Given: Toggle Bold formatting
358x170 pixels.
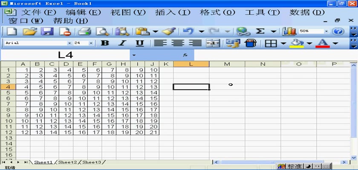Looking at the screenshot, I should 104,43.
